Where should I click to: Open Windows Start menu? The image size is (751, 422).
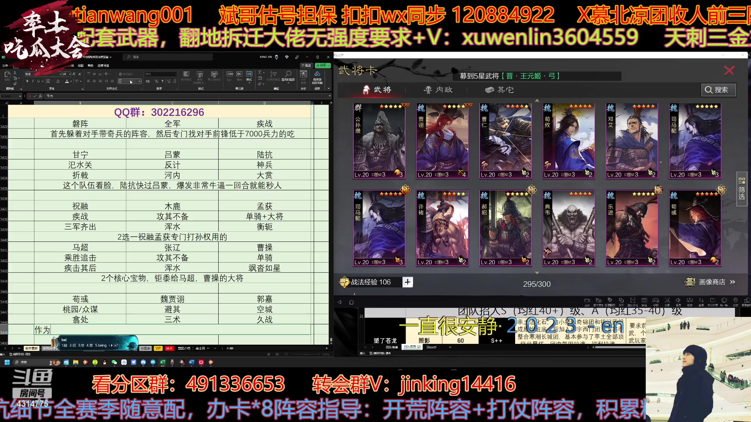click(x=7, y=362)
